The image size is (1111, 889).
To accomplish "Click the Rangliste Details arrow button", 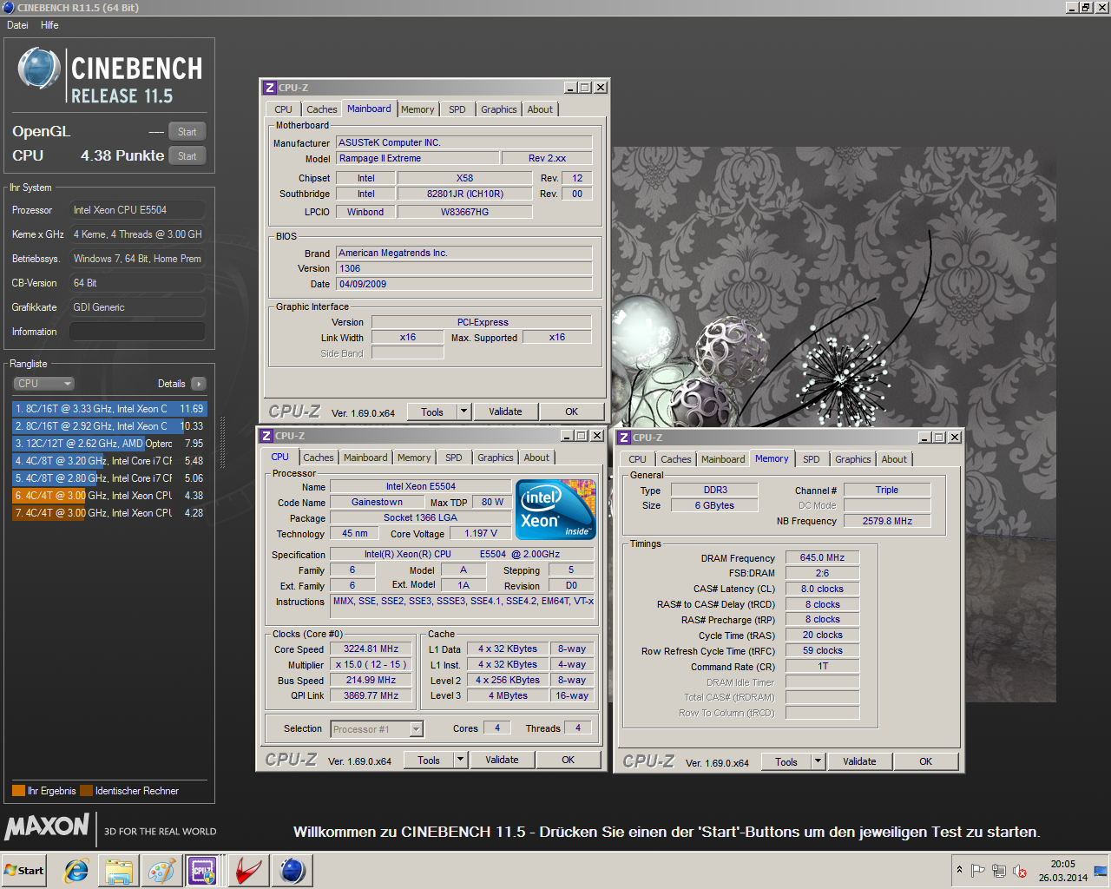I will (198, 384).
